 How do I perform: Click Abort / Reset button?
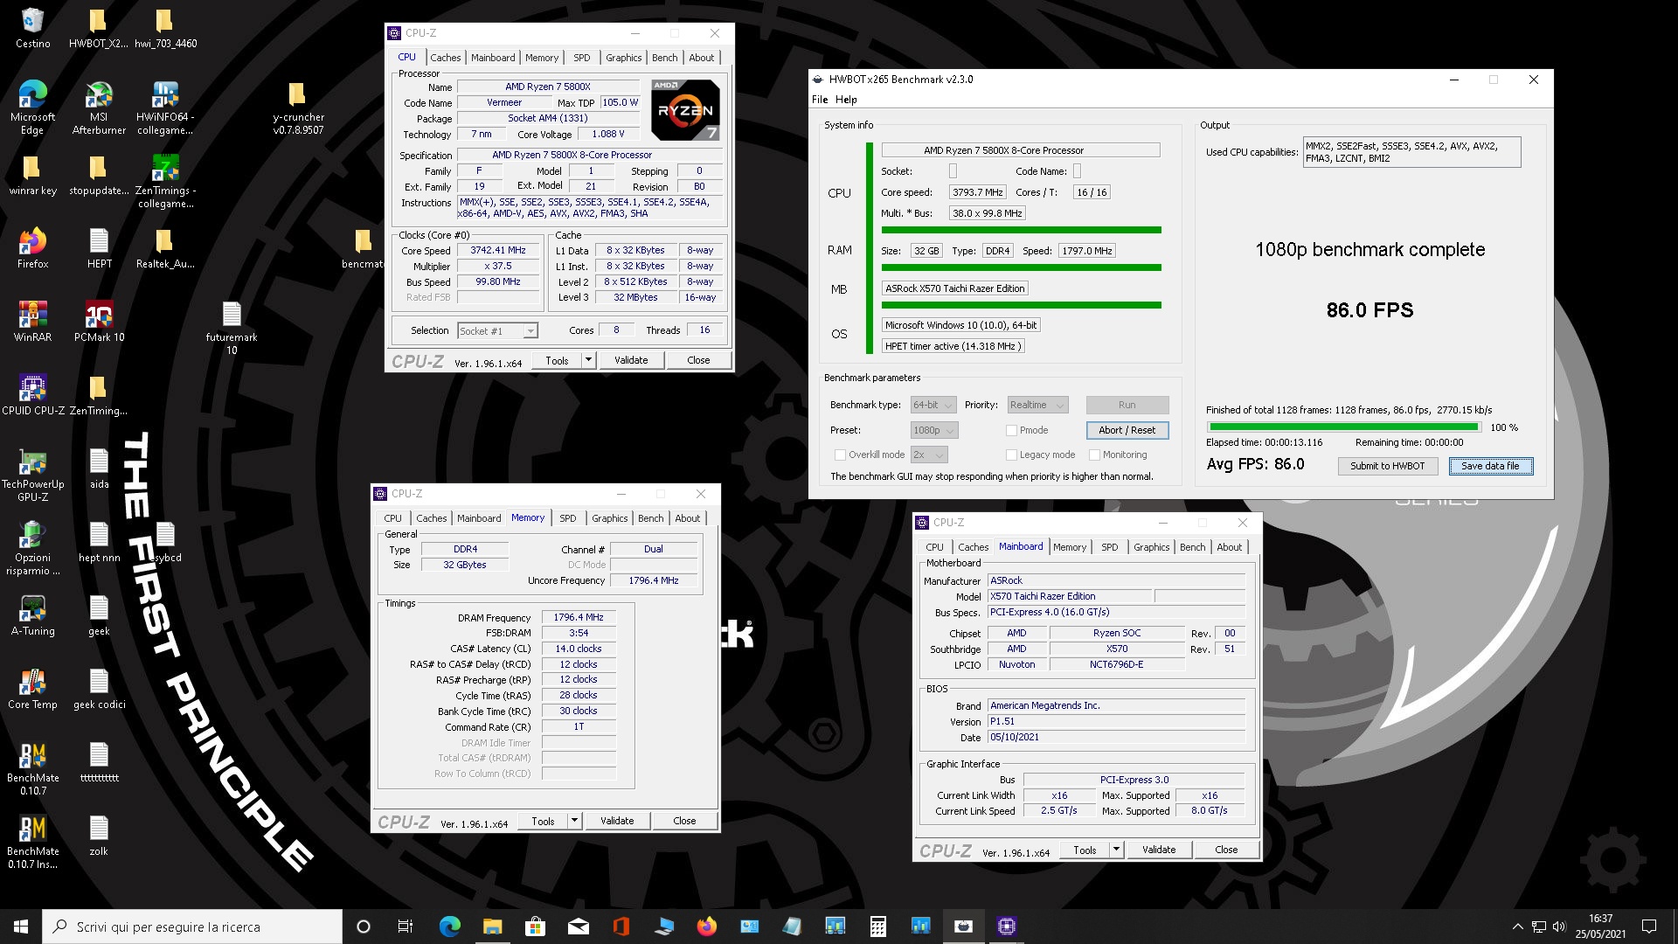(1127, 430)
